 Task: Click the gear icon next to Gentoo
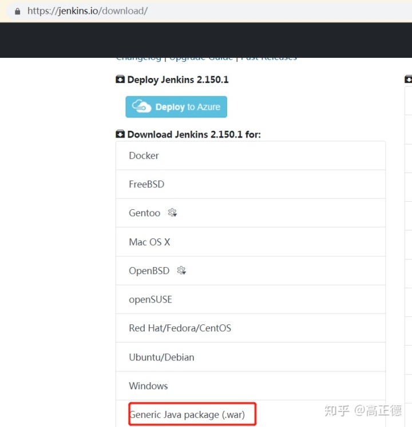172,213
